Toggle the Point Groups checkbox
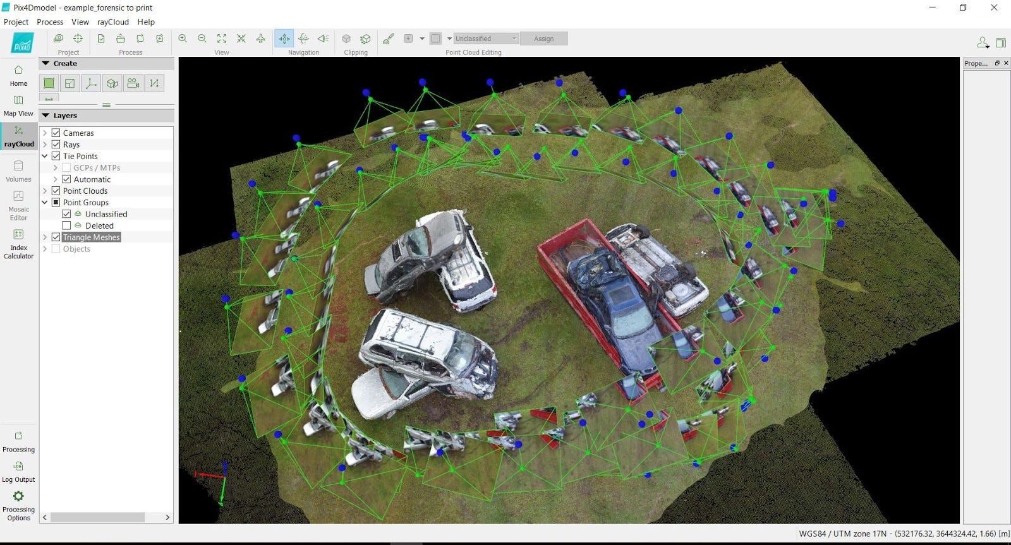Screen dimensions: 1011x545 [x=56, y=202]
